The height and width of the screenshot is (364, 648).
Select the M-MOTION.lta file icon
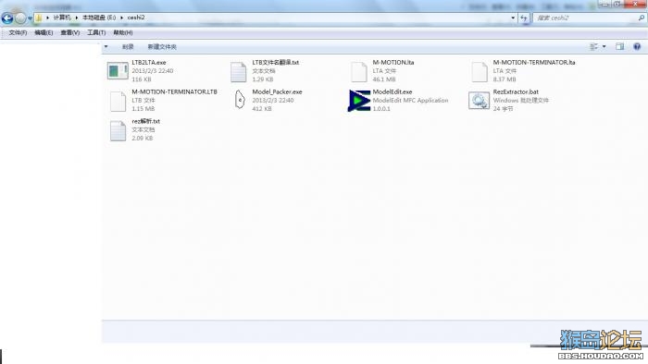[359, 72]
